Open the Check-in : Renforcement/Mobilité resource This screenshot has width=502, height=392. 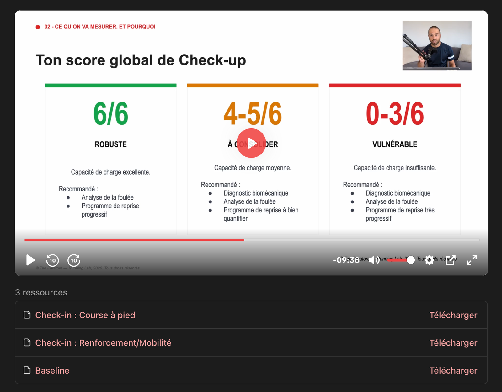coord(103,343)
